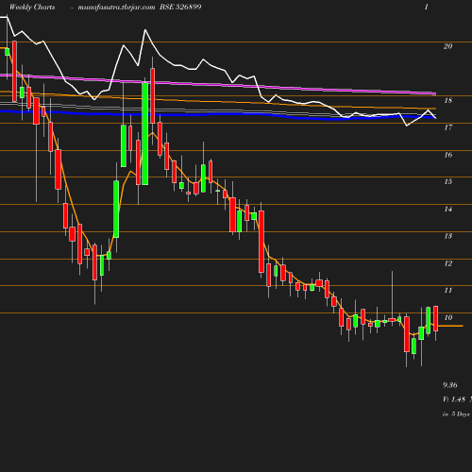Select the price axis label 17

pos(448,127)
